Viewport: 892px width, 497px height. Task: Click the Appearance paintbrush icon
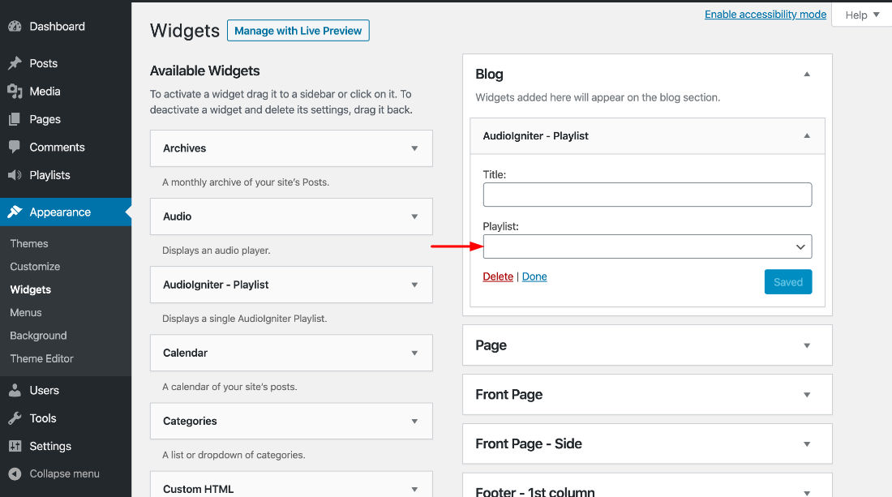pos(15,212)
